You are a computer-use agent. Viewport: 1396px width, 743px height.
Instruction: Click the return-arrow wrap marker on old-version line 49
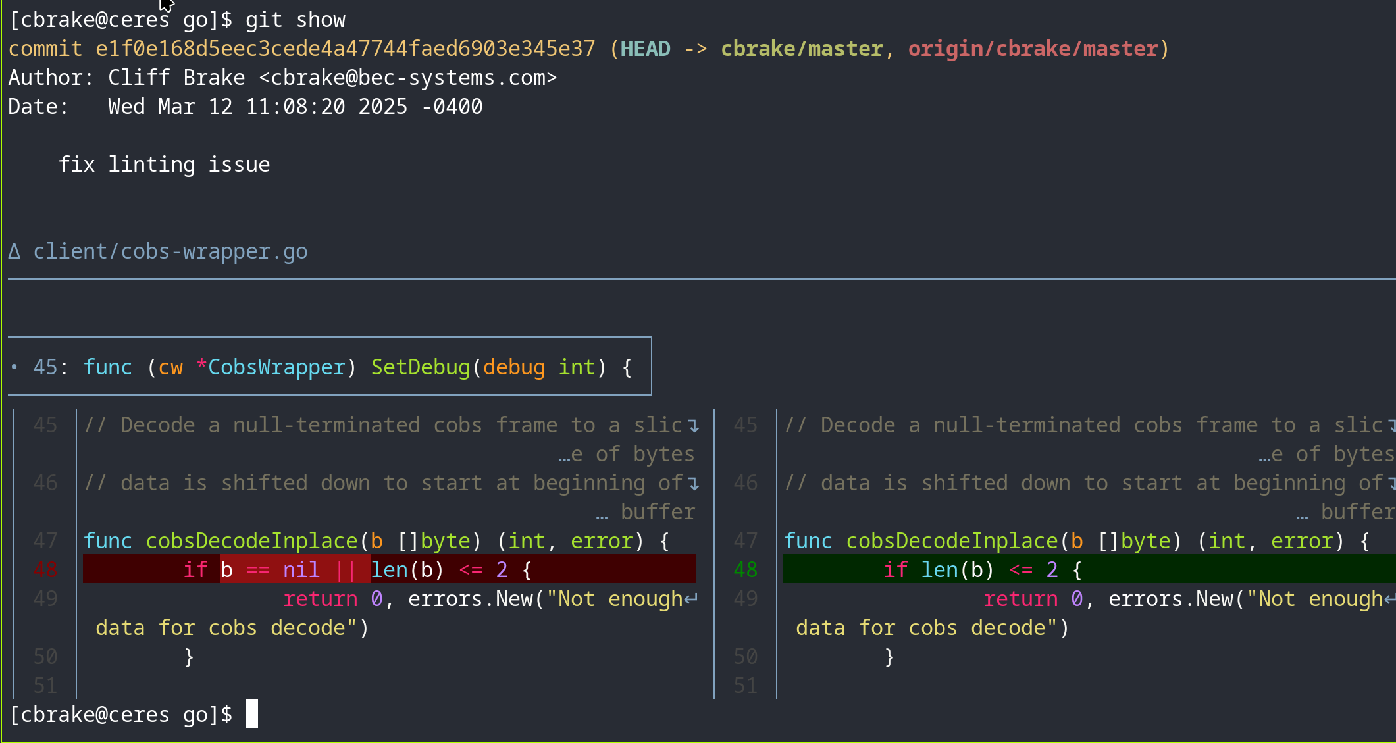[690, 599]
